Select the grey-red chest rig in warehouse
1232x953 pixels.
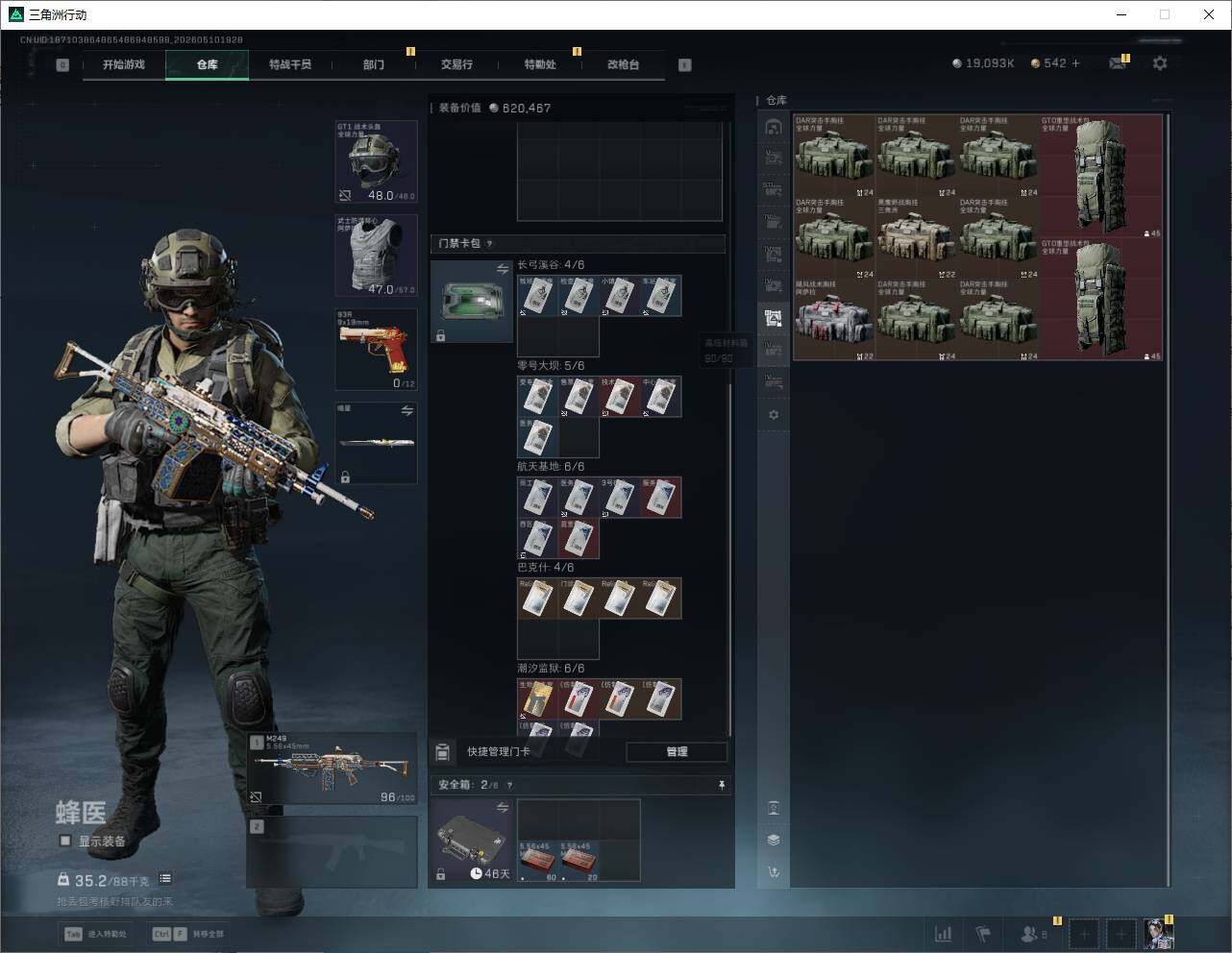(x=834, y=320)
